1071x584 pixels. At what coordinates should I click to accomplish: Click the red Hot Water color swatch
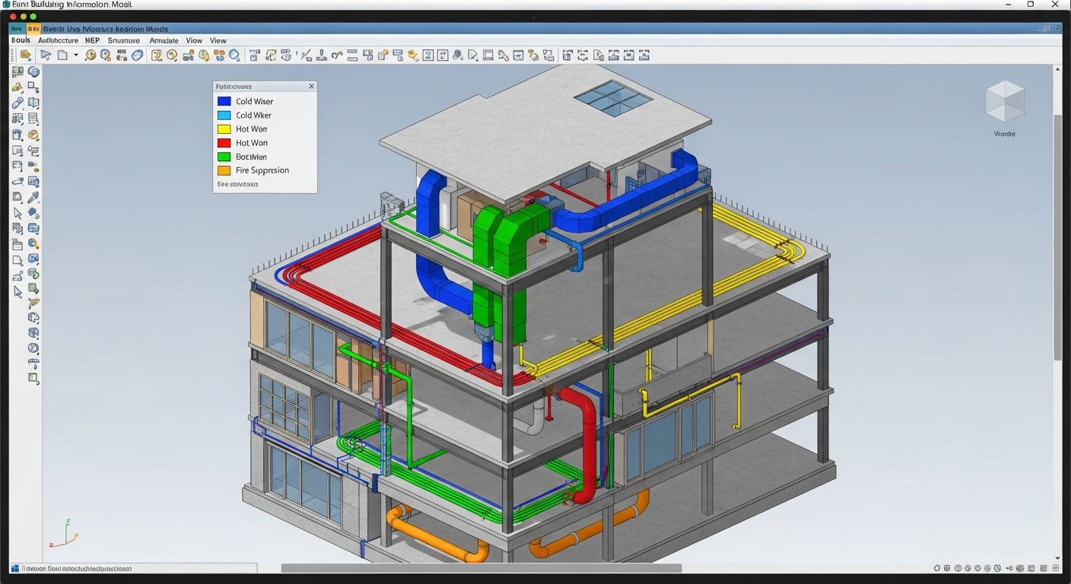click(224, 143)
